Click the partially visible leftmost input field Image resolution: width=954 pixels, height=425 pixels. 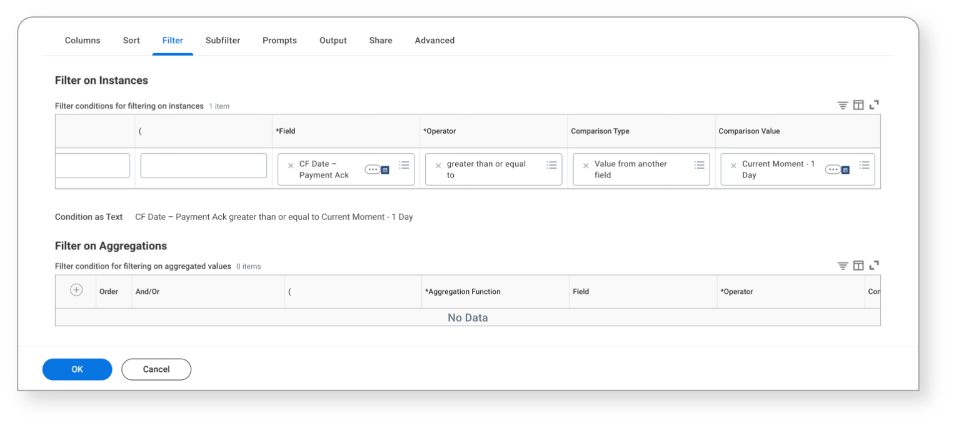93,166
